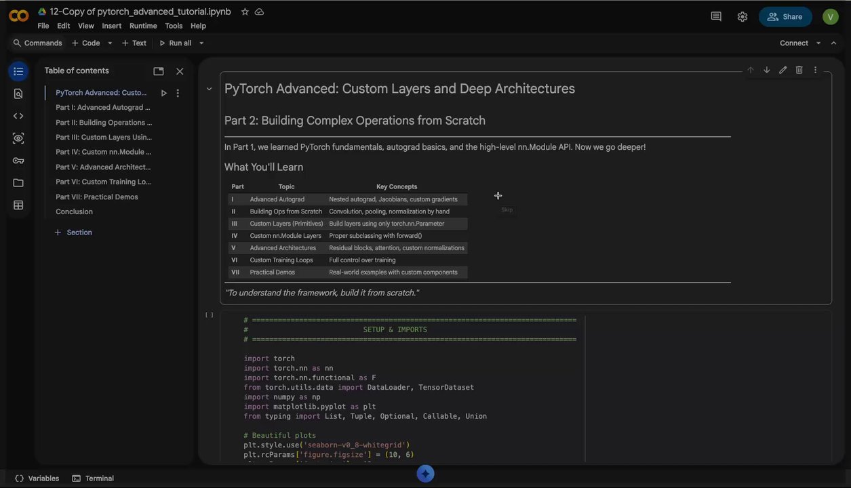The width and height of the screenshot is (851, 488).
Task: Edit the text cell with pencil icon
Action: (x=783, y=70)
